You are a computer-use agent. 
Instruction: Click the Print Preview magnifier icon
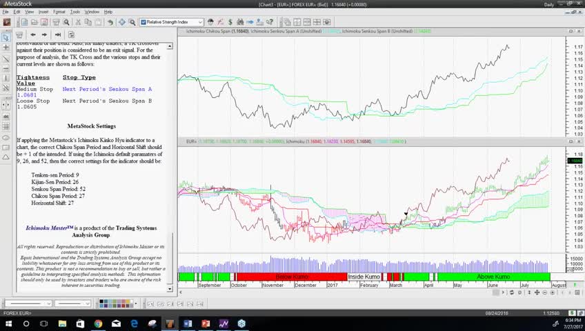coord(66,22)
